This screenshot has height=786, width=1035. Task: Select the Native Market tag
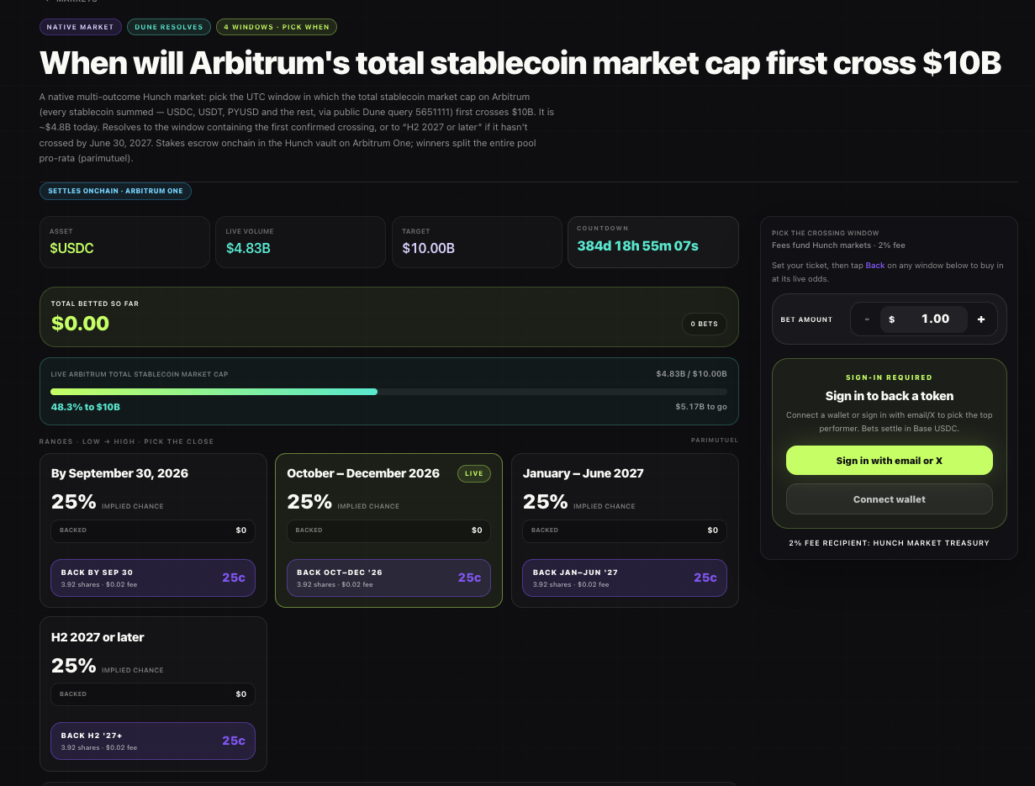pyautogui.click(x=80, y=27)
